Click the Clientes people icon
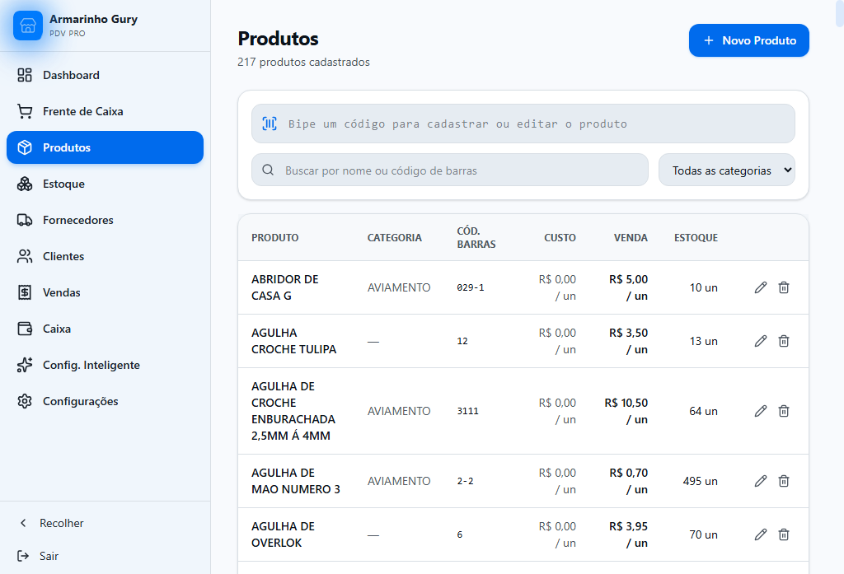Viewport: 844px width, 574px height. tap(25, 256)
